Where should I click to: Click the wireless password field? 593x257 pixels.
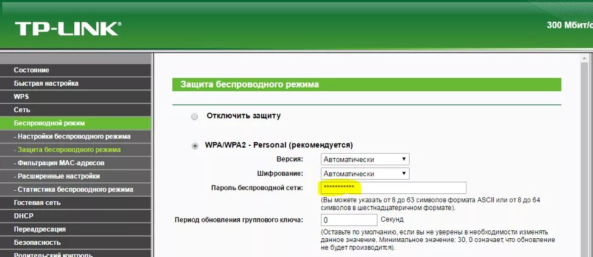[393, 188]
